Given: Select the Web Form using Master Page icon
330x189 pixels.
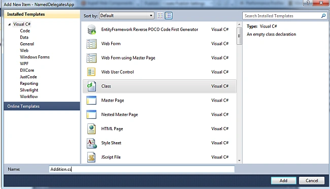Looking at the screenshot, I should (x=91, y=58).
